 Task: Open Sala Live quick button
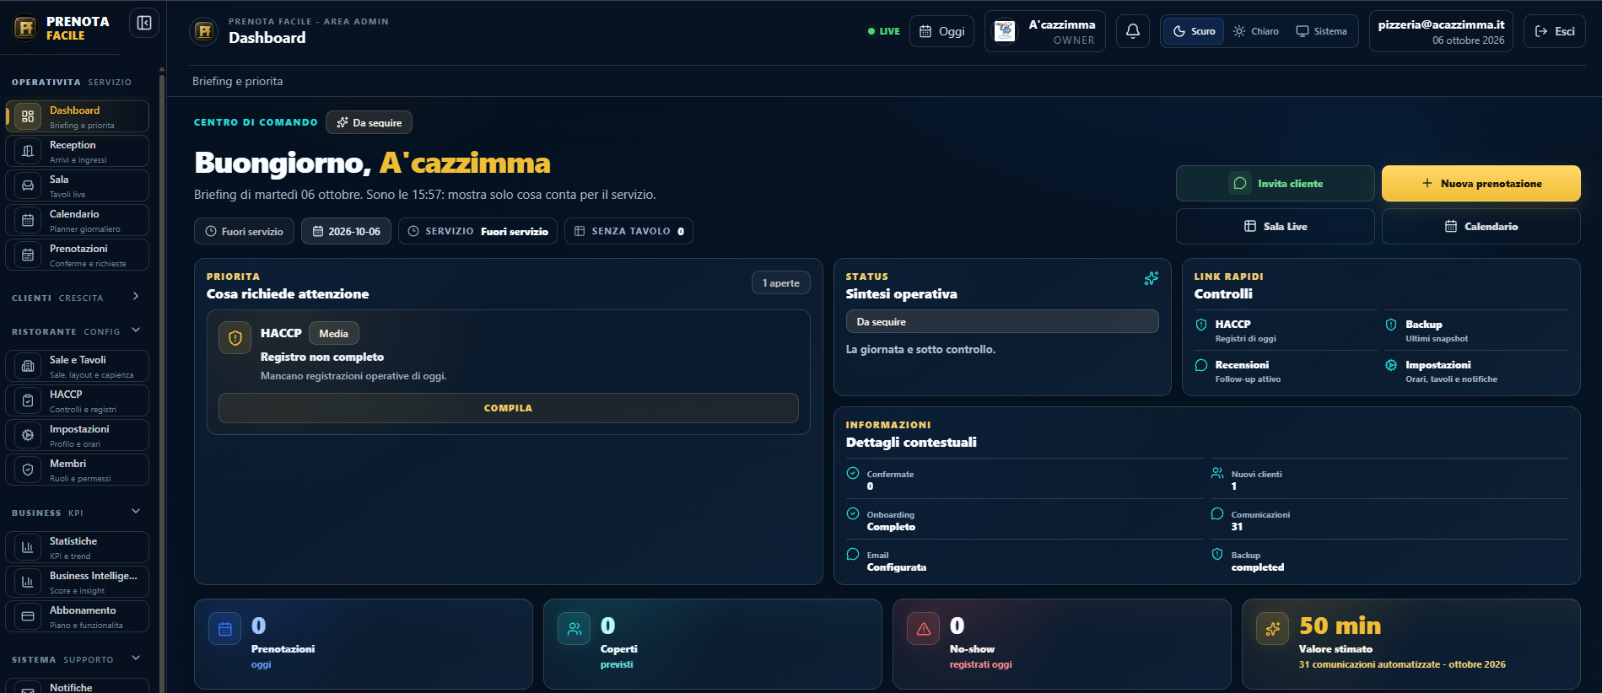1275,226
